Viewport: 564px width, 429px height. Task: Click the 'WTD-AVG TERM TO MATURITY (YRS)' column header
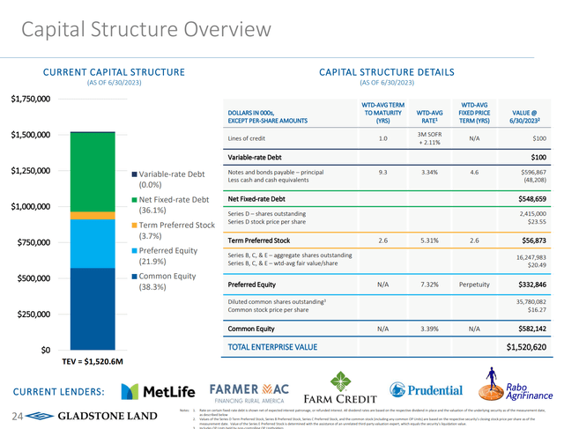pos(382,113)
